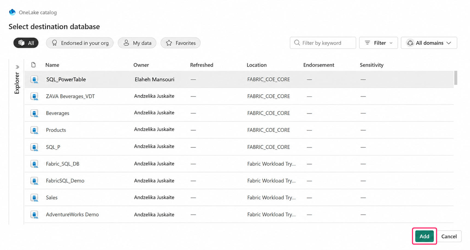Focus the Filter by keyword field

coord(323,43)
